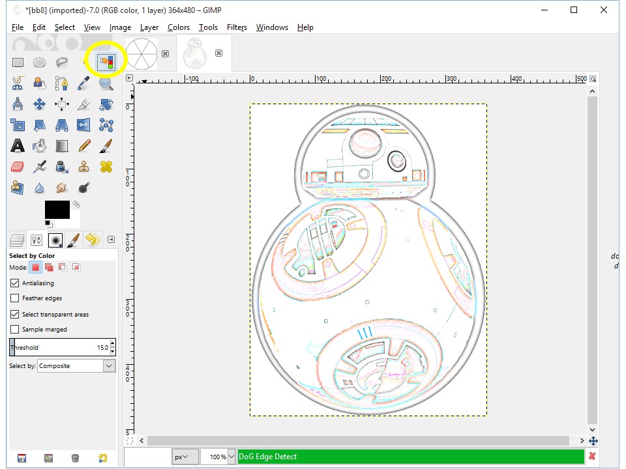This screenshot has width=626, height=469.
Task: Activate the Zoom magnifier tool
Action: coord(106,83)
